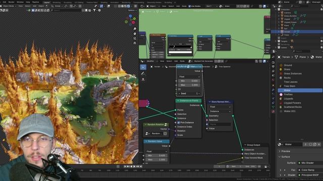Open the Modifier properties wrench tab
The image size is (323, 181).
point(273,90)
